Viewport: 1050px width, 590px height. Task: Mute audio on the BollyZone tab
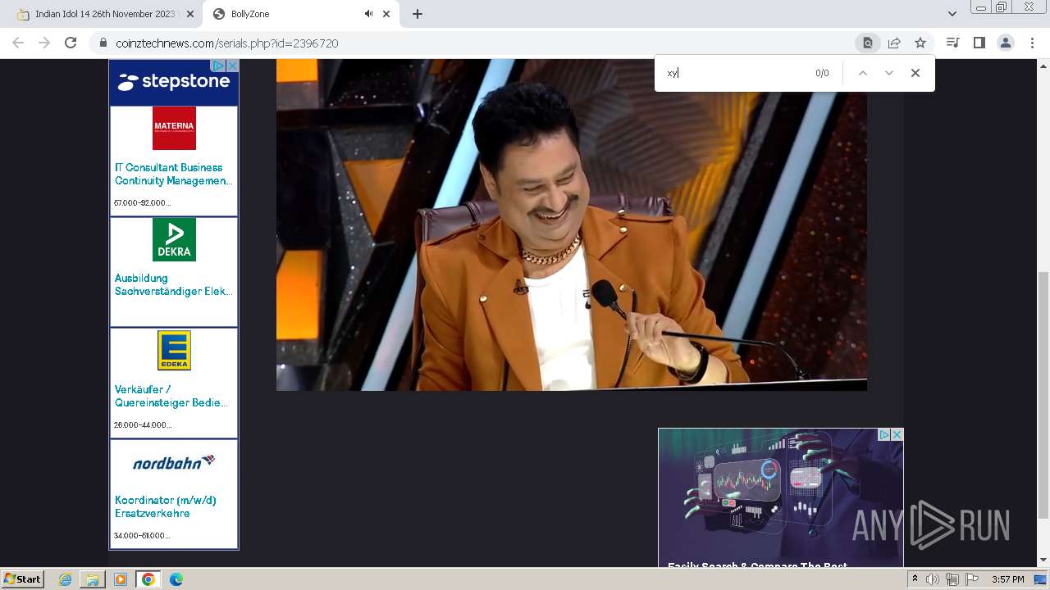pyautogui.click(x=368, y=14)
